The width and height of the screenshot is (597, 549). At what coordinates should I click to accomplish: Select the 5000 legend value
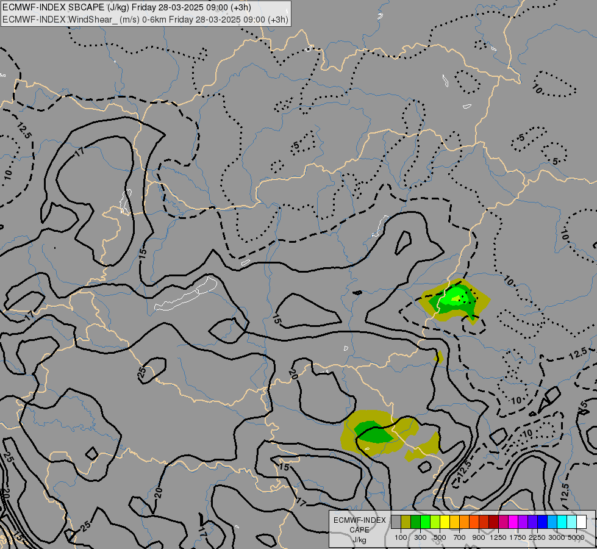(576, 537)
